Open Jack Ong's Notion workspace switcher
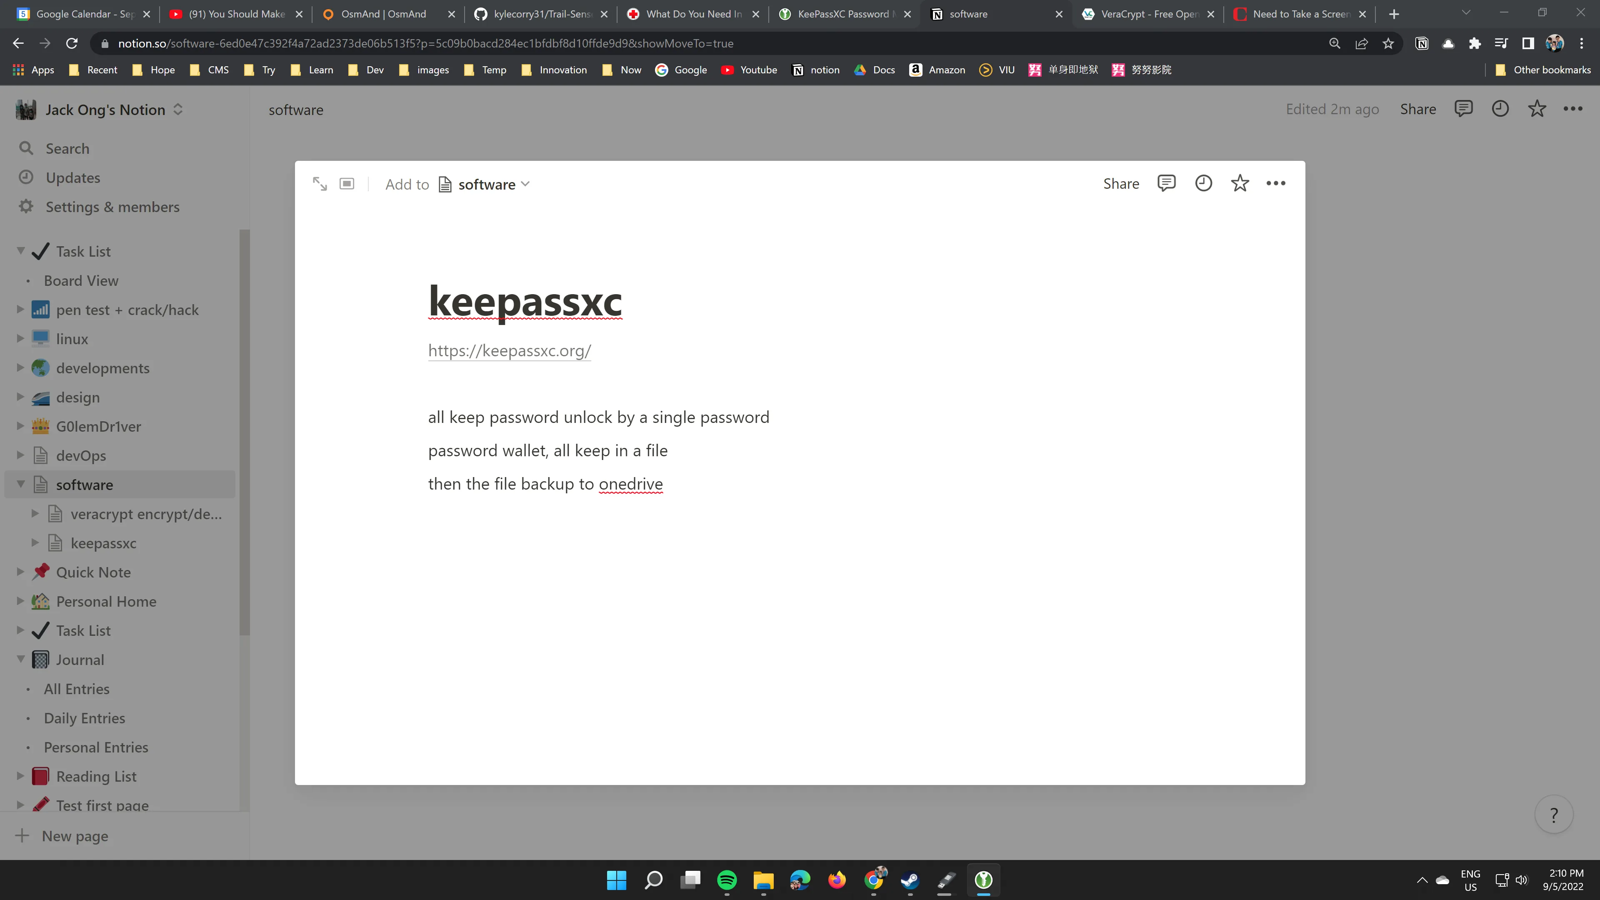Viewport: 1600px width, 900px height. (100, 110)
